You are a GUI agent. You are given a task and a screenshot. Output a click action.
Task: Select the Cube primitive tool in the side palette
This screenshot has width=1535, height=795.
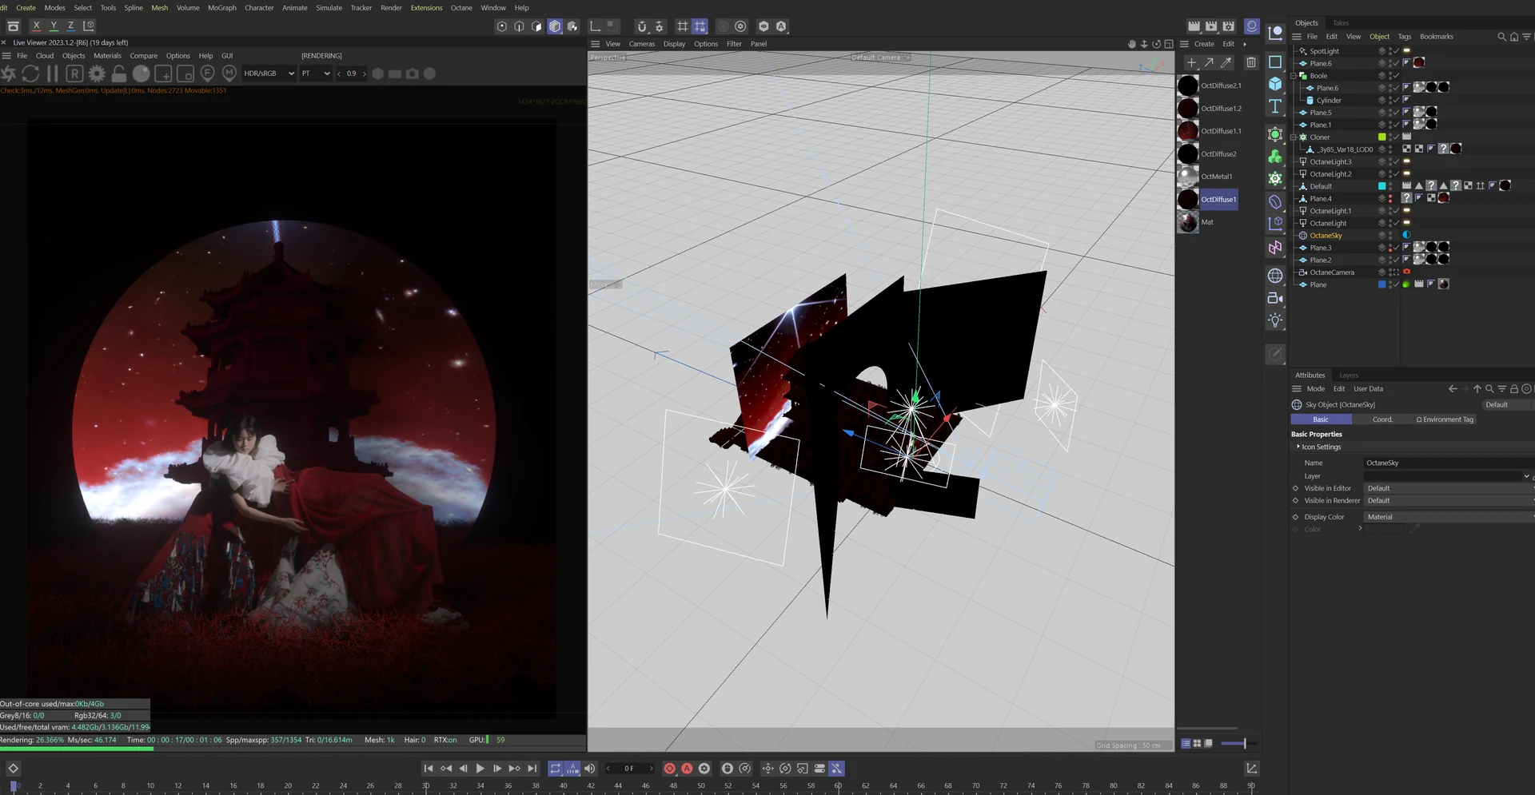click(x=1275, y=84)
